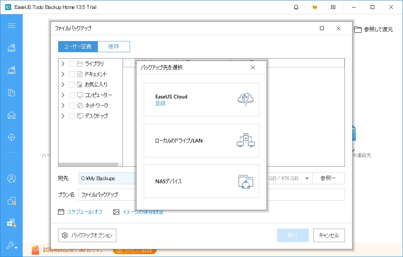Open the title bar dropdown menu icon
This screenshot has height=257, width=403.
[333, 7]
